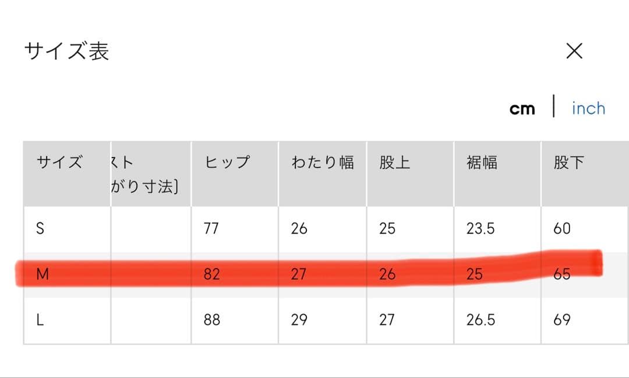Screen dimensions: 629x378
Task: Click the サイズ column header
Action: tap(59, 162)
